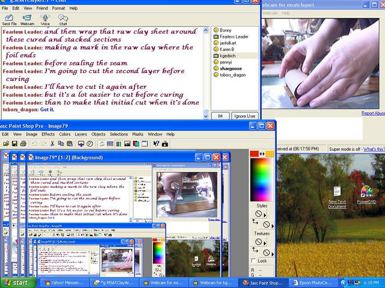385x288 pixels.
Task: Open Selections menu in Paint Shop Pro
Action: pos(119,134)
